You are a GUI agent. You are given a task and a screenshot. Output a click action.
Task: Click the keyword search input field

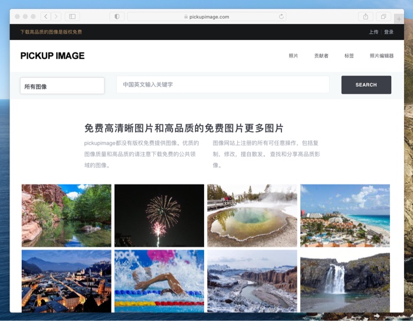coord(223,84)
